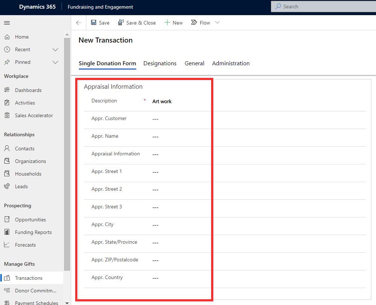Open Dynamics 365 app title link
Viewport: 376px width, 305px height.
pos(37,7)
